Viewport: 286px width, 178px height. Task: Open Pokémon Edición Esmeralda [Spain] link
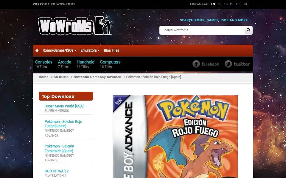[59, 149]
